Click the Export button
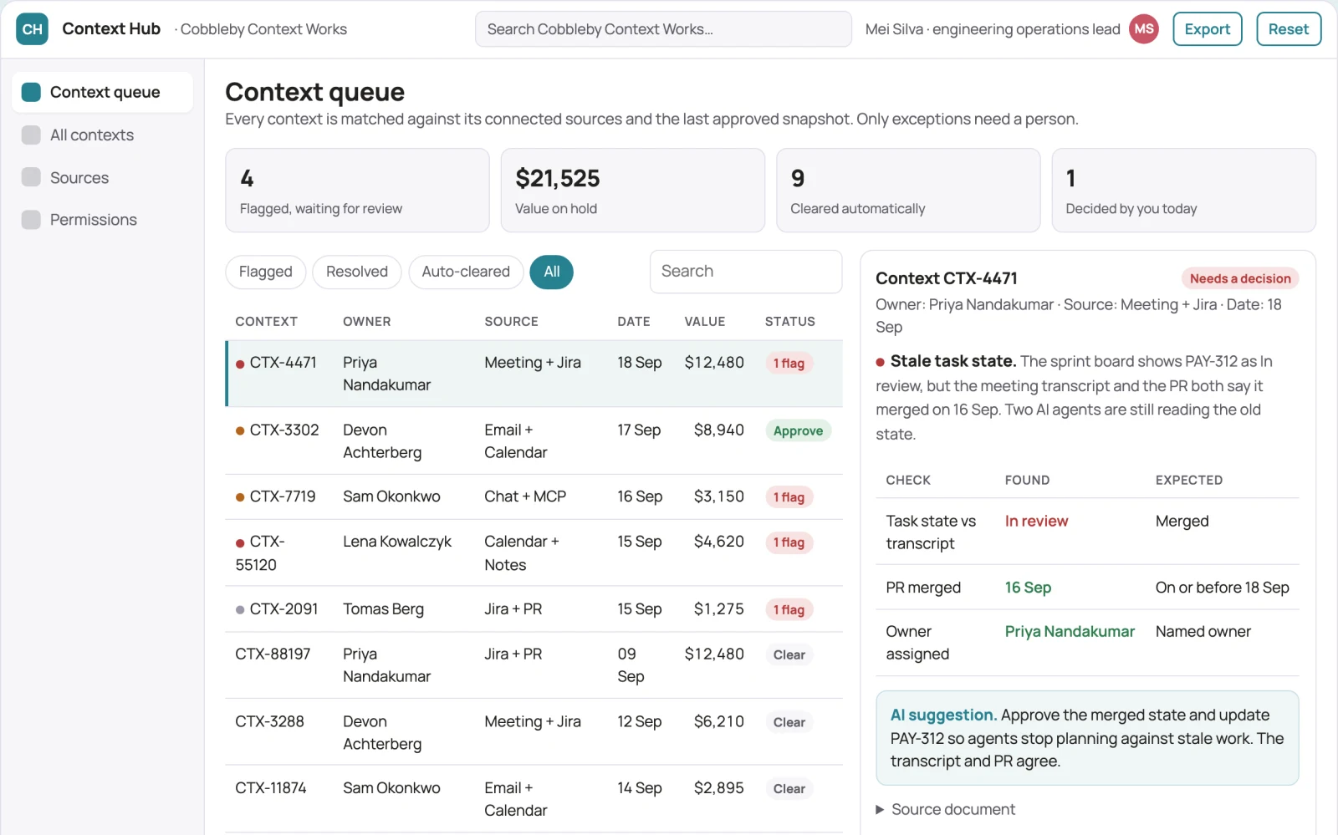The image size is (1338, 835). point(1208,29)
